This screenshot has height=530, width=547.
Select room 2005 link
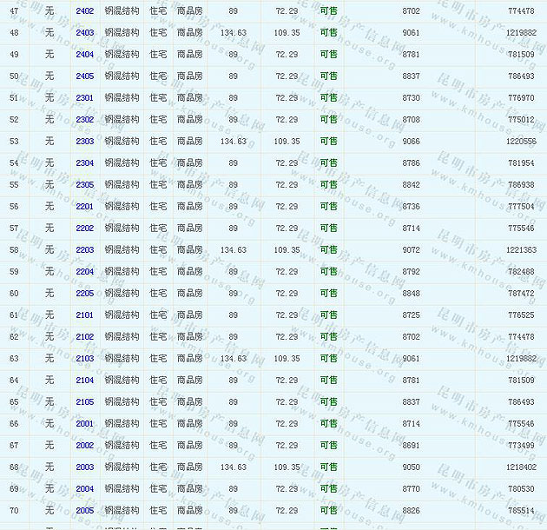[x=84, y=511]
